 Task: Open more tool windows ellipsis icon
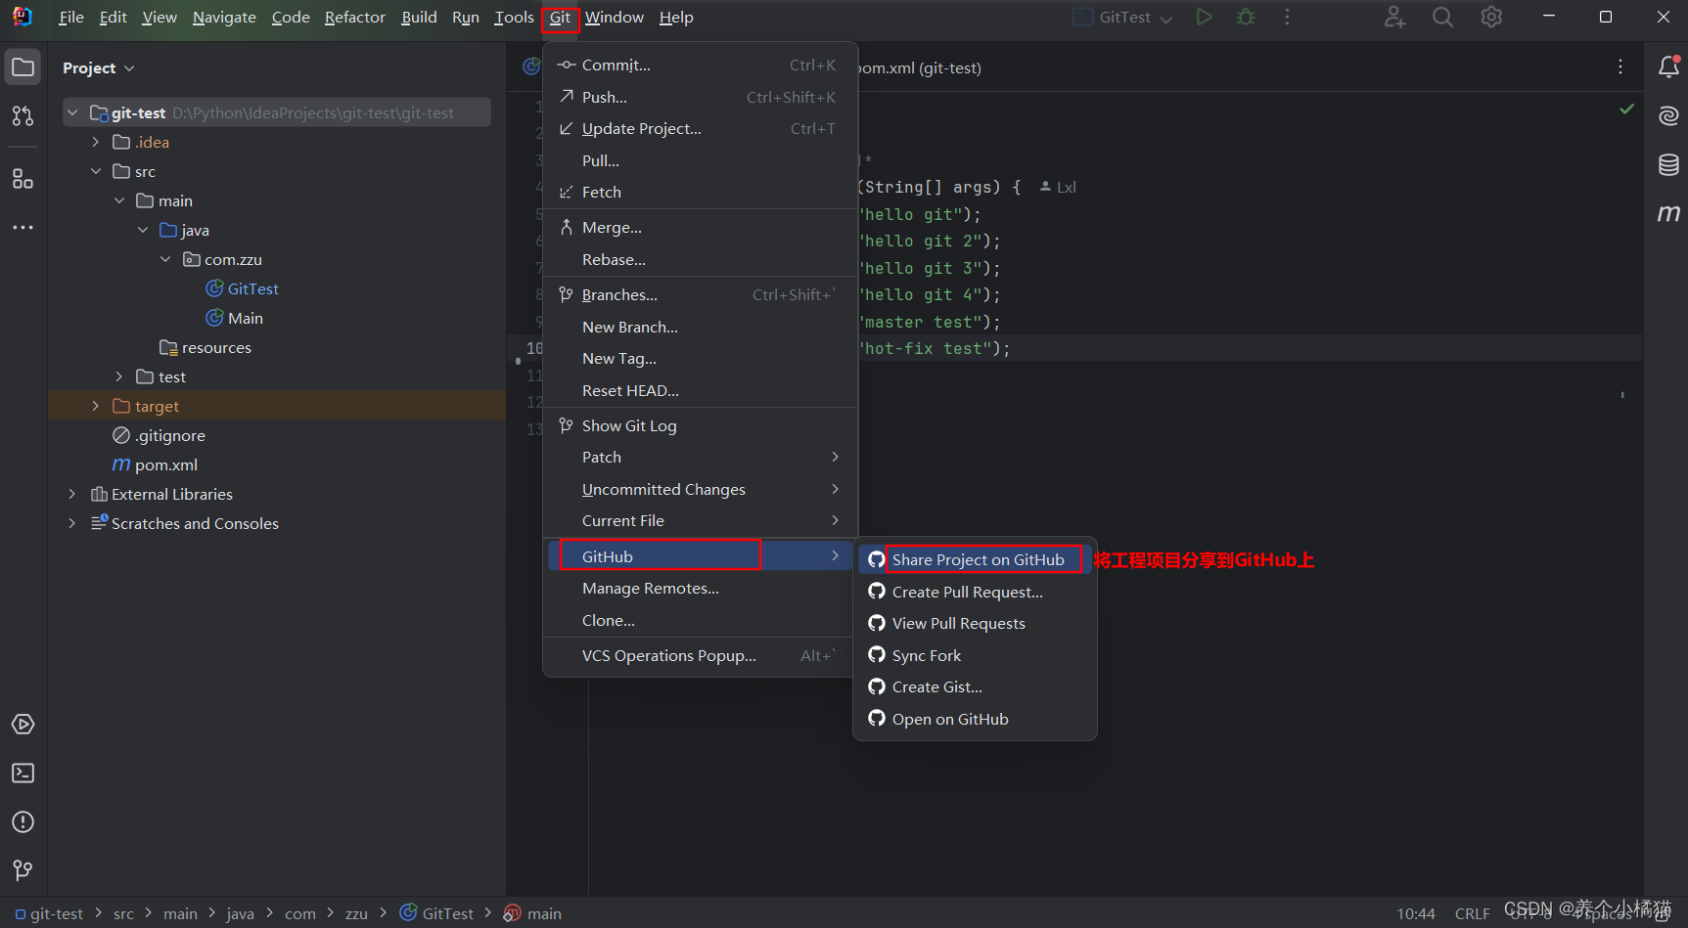click(23, 227)
